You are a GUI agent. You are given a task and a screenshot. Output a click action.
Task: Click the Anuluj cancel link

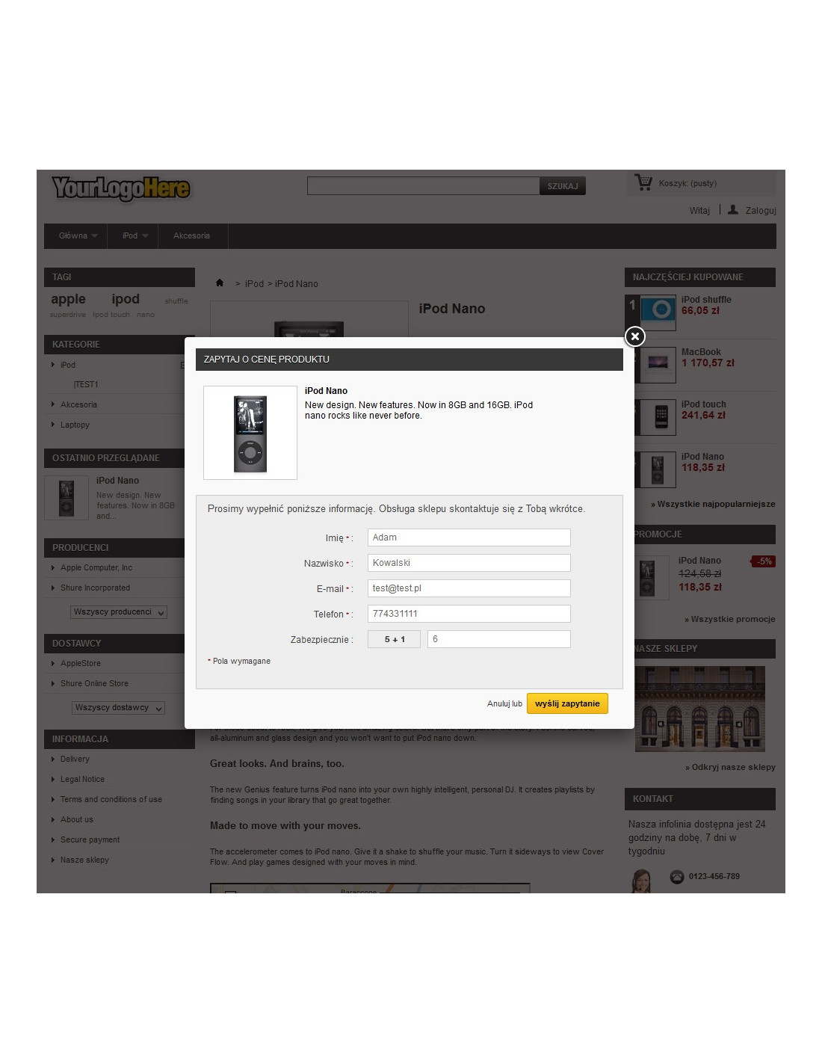click(x=498, y=703)
